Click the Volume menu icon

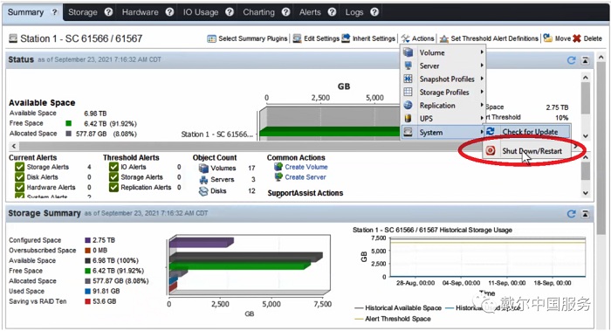[x=408, y=52]
